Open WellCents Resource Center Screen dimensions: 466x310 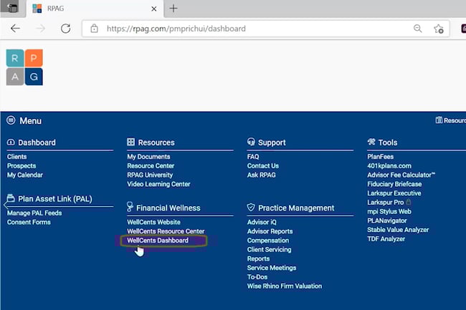pyautogui.click(x=166, y=231)
